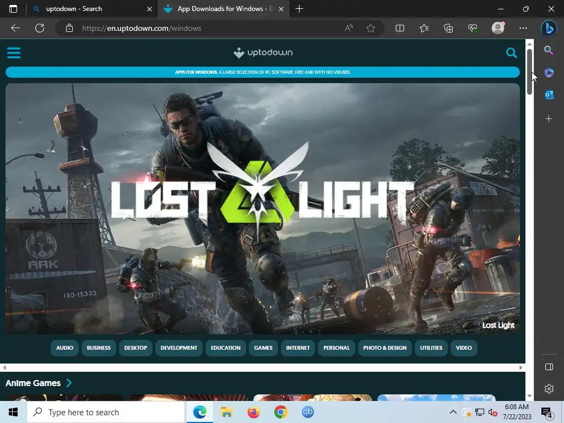Viewport: 564px width, 423px height.
Task: Click the horizontal scrollbar left arrow
Action: 4,367
